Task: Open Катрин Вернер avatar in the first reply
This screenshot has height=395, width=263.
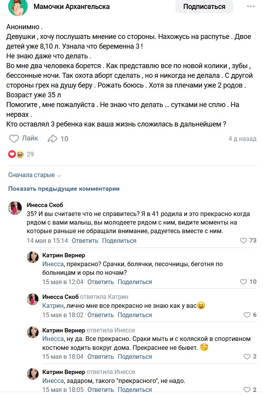Action: pyautogui.click(x=32, y=257)
